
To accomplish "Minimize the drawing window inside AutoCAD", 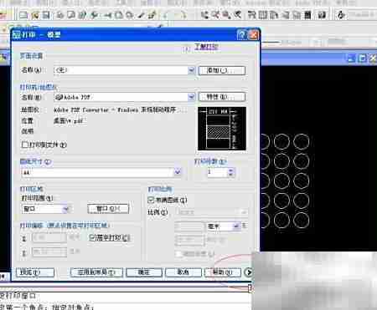I will point(351,58).
